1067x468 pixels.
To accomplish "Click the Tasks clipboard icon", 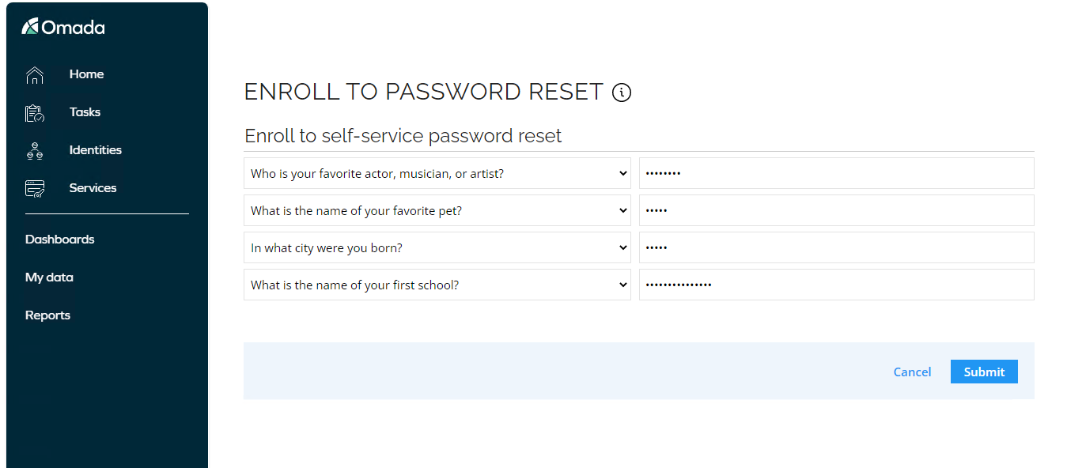I will 35,113.
